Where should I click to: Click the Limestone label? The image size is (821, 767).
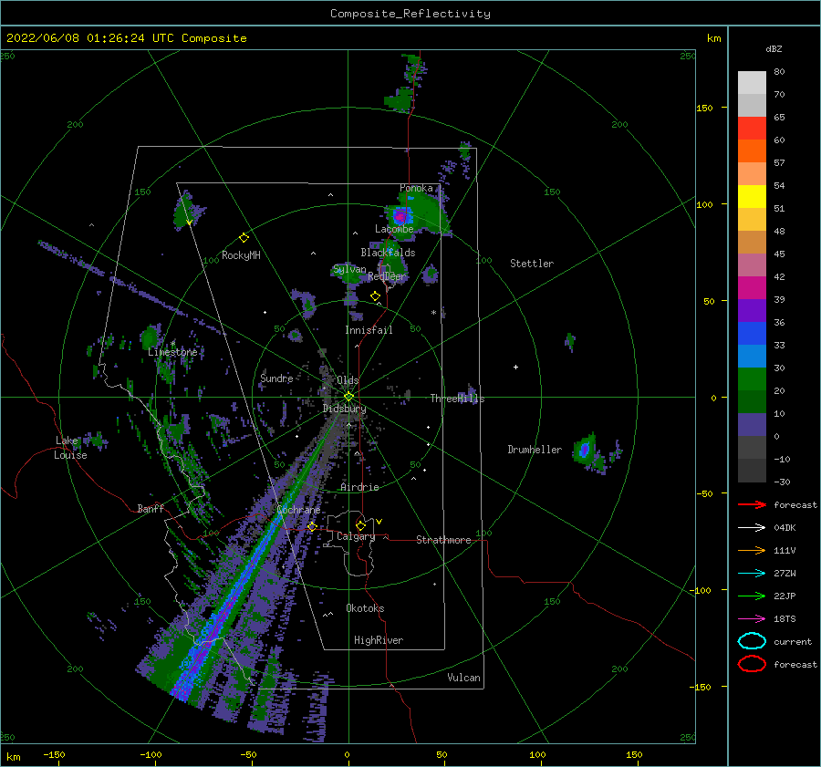[172, 352]
